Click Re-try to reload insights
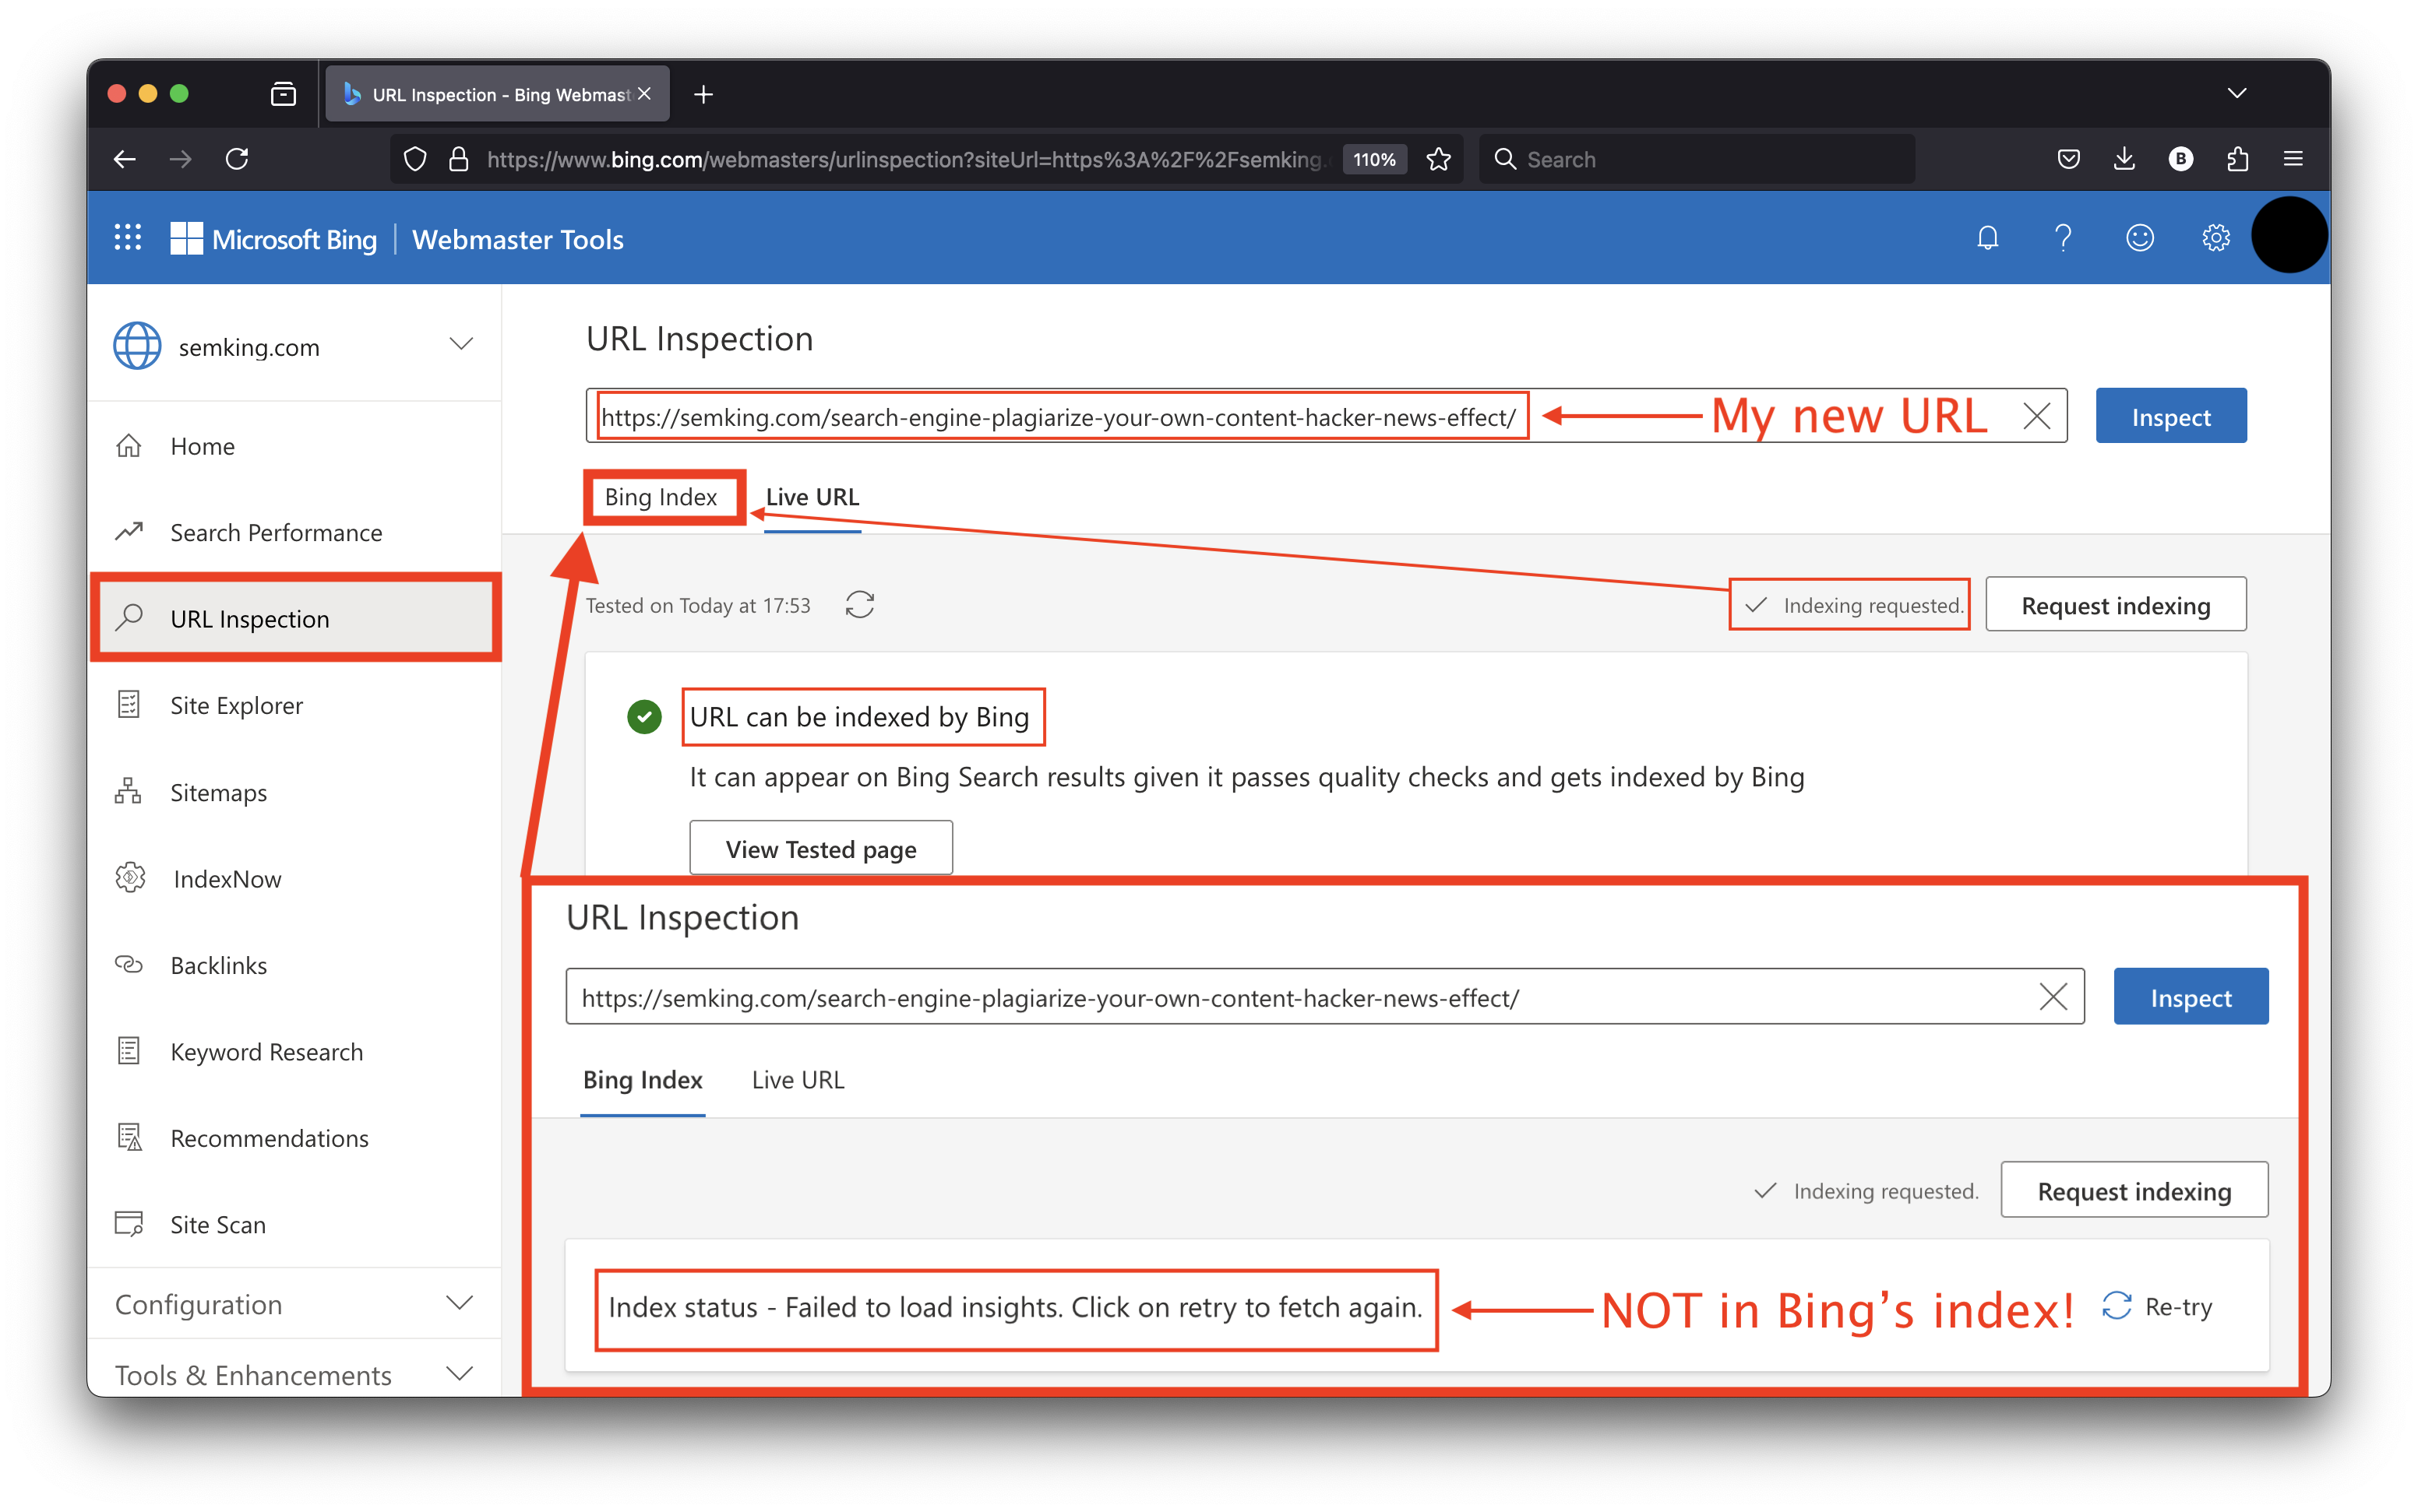 2158,1306
